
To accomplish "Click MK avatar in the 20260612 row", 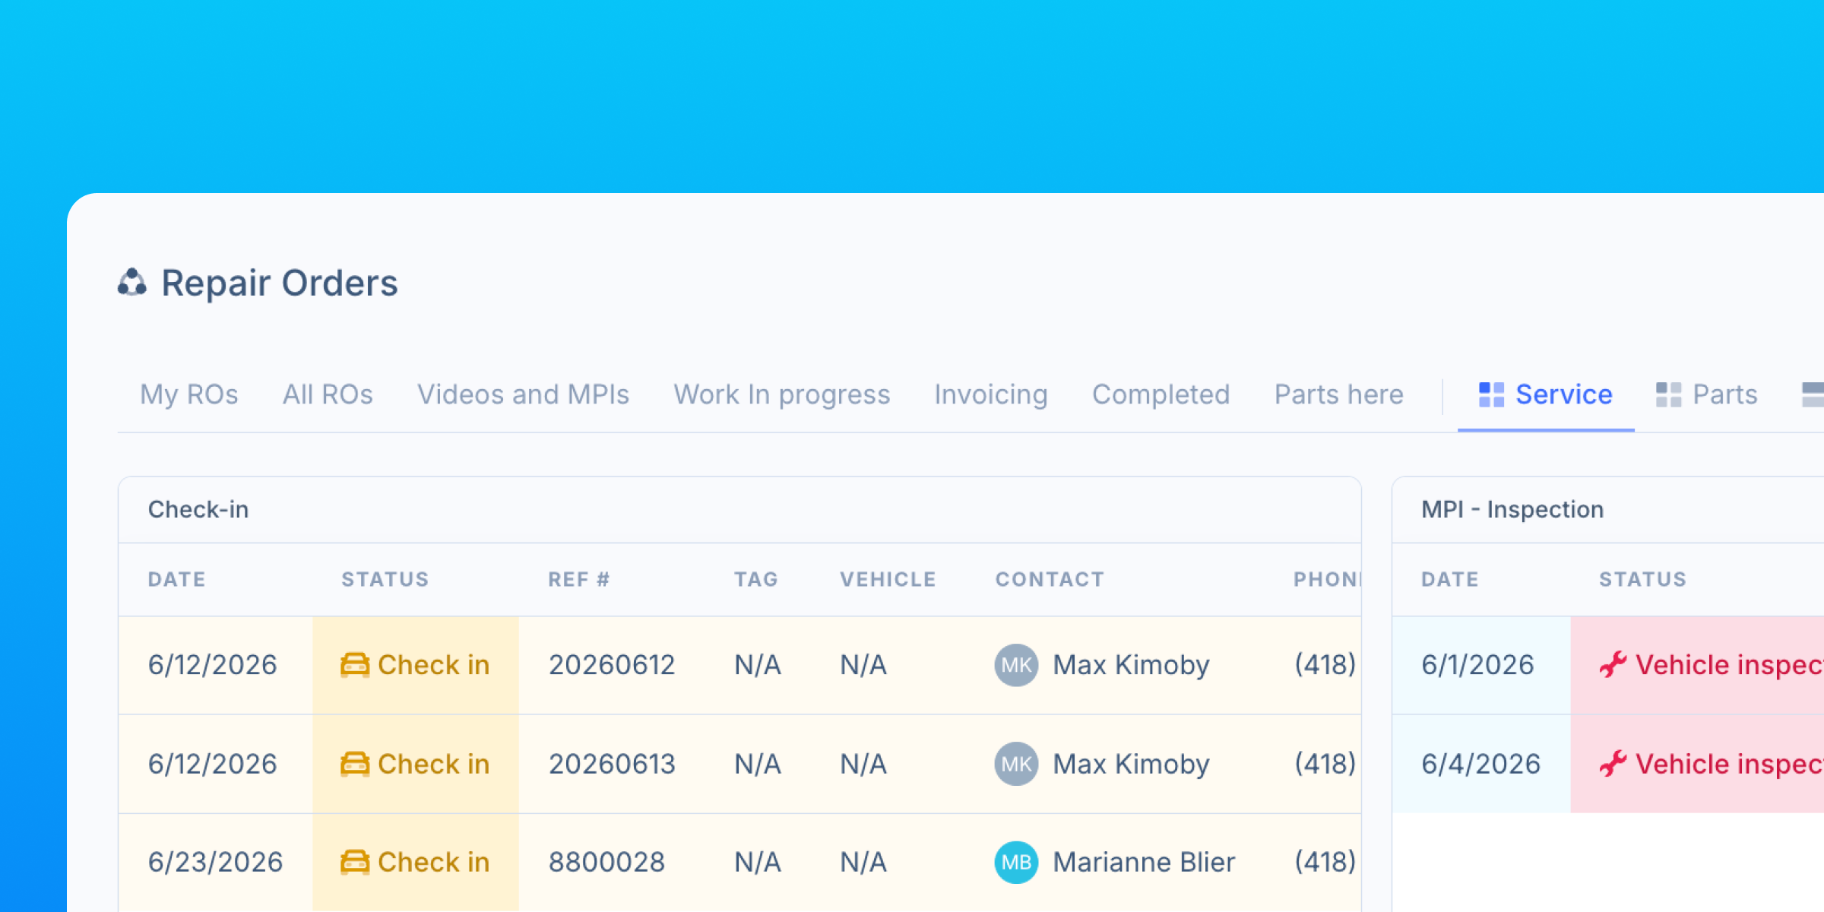I will pos(1016,665).
